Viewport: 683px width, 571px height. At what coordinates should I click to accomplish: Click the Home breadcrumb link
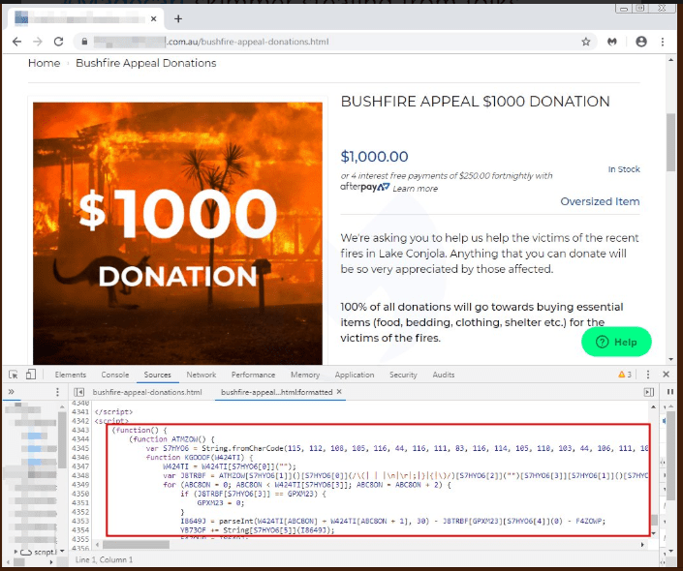[x=44, y=63]
